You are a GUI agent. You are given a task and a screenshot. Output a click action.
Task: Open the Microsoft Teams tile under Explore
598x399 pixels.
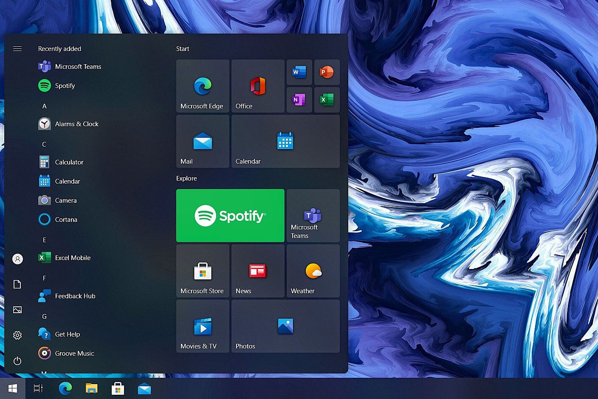pyautogui.click(x=313, y=215)
